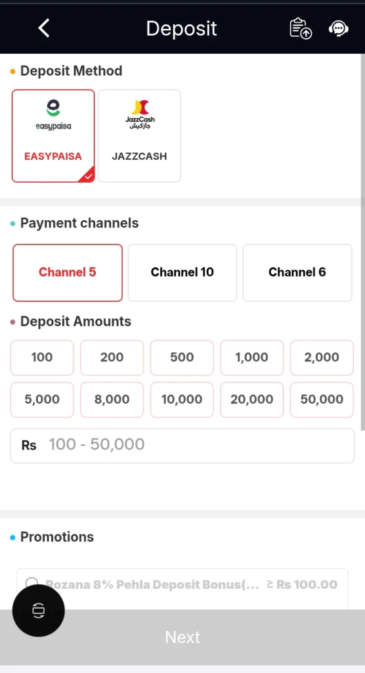365x673 pixels.
Task: Pick the 50,000 deposit amount
Action: click(322, 400)
